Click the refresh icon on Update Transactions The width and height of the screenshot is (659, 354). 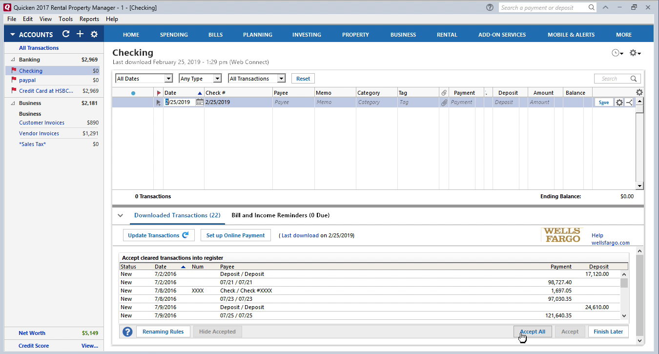[x=185, y=235]
